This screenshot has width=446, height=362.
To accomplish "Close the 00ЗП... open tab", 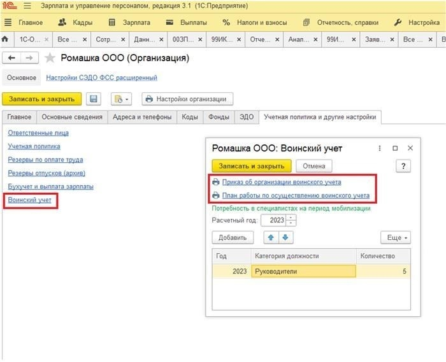I will (x=200, y=39).
